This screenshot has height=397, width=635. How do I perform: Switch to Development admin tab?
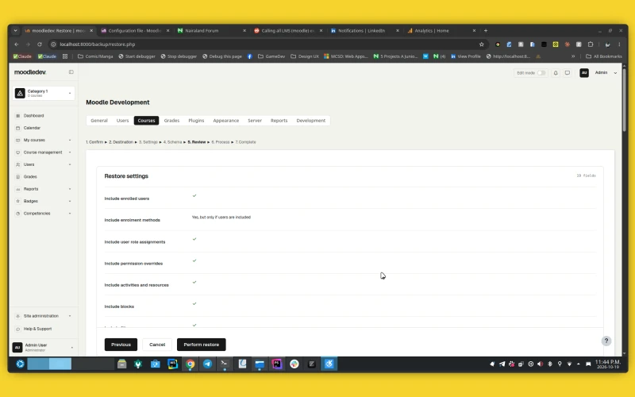310,121
